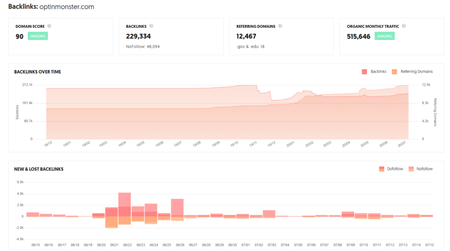This screenshot has width=450, height=251.
Task: Click the -4.0k y-axis label
Action: 20,239
